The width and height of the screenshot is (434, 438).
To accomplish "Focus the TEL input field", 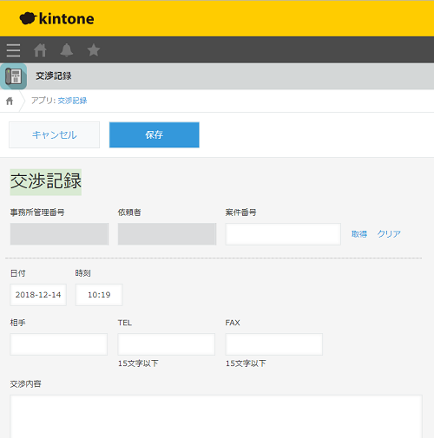I will coord(167,344).
